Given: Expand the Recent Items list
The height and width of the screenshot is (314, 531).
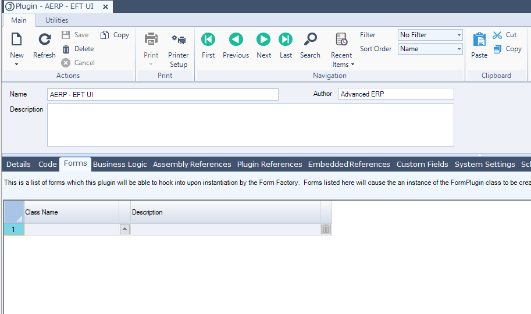Looking at the screenshot, I should (x=343, y=64).
